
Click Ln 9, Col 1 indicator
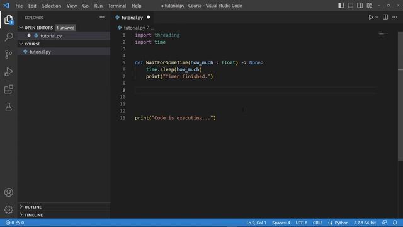click(256, 223)
